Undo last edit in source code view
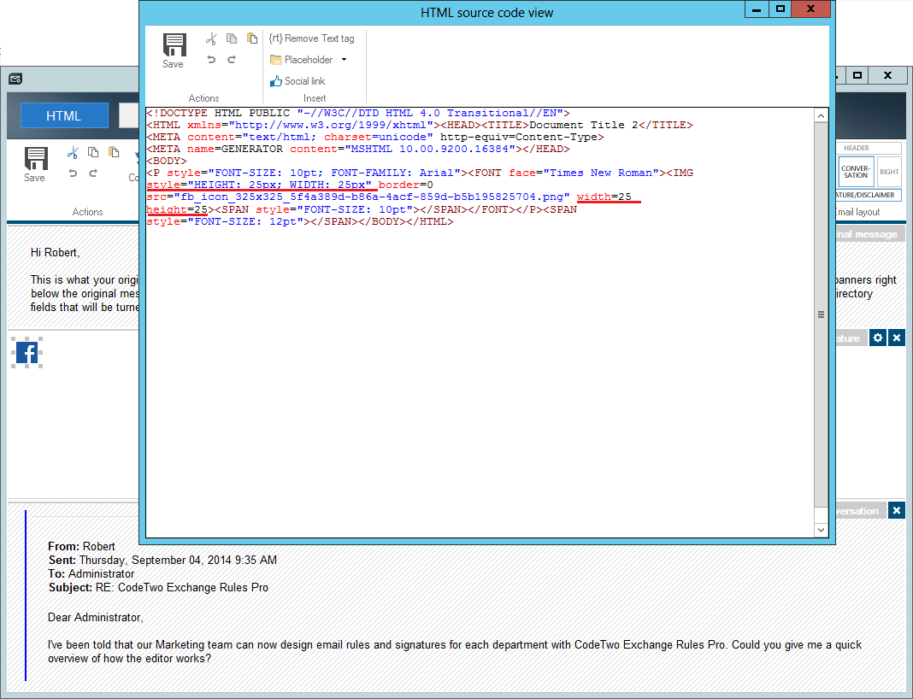 (211, 60)
